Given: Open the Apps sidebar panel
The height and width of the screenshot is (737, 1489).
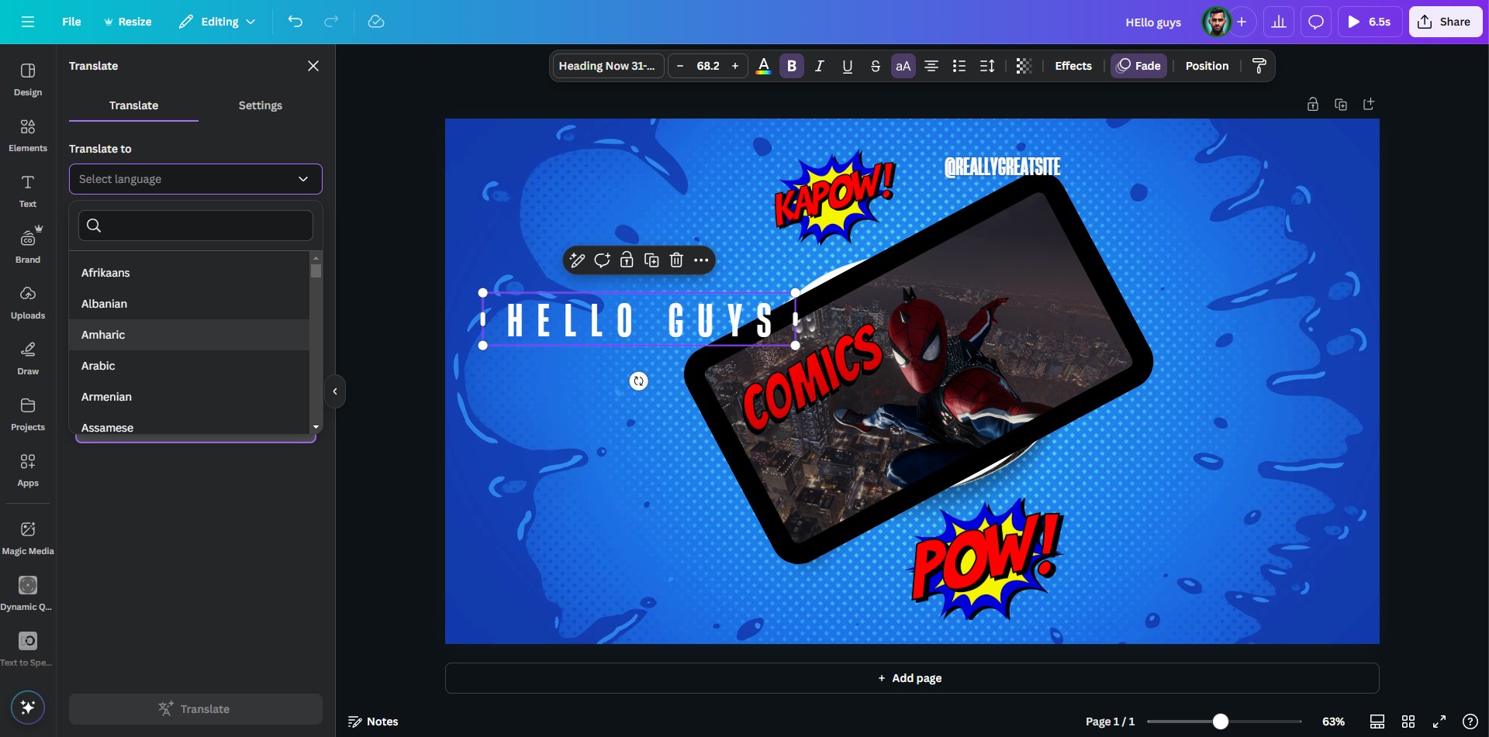Looking at the screenshot, I should click(28, 470).
